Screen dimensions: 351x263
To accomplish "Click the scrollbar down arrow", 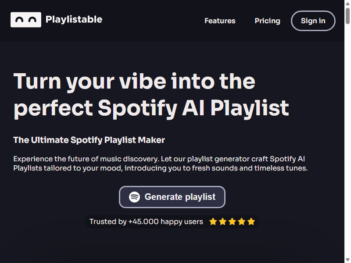I will (347, 259).
